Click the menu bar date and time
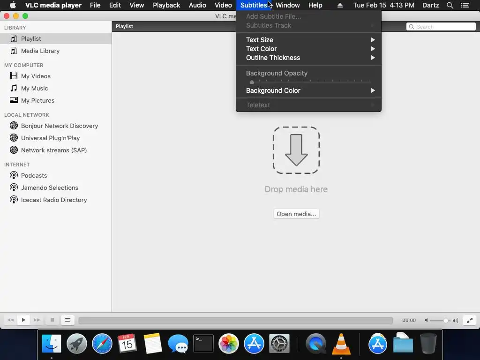480x360 pixels. (x=383, y=5)
